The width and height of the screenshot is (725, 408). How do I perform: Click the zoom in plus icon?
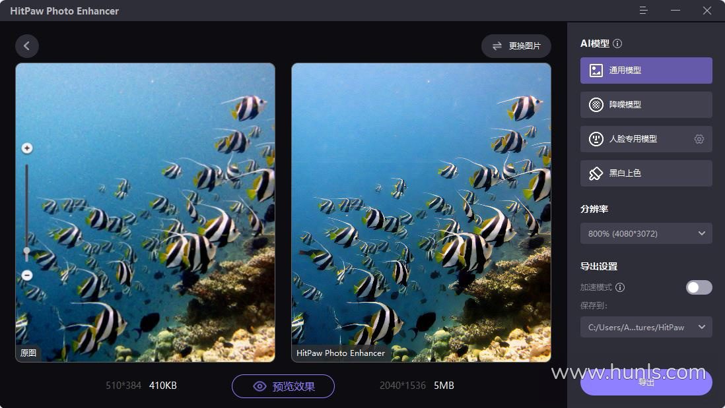tap(27, 148)
